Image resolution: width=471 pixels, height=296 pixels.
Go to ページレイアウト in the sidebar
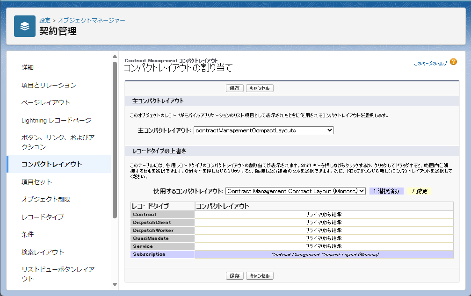pyautogui.click(x=46, y=102)
